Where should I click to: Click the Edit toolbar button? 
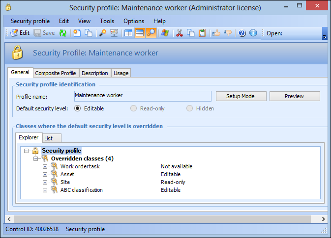coord(20,33)
